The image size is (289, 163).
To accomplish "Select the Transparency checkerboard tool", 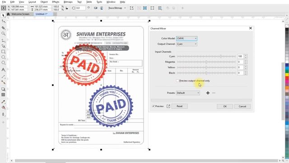I will tap(3, 95).
